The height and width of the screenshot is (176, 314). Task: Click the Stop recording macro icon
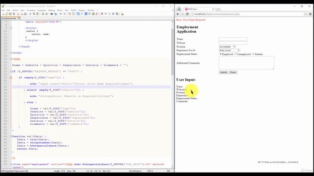106,14
